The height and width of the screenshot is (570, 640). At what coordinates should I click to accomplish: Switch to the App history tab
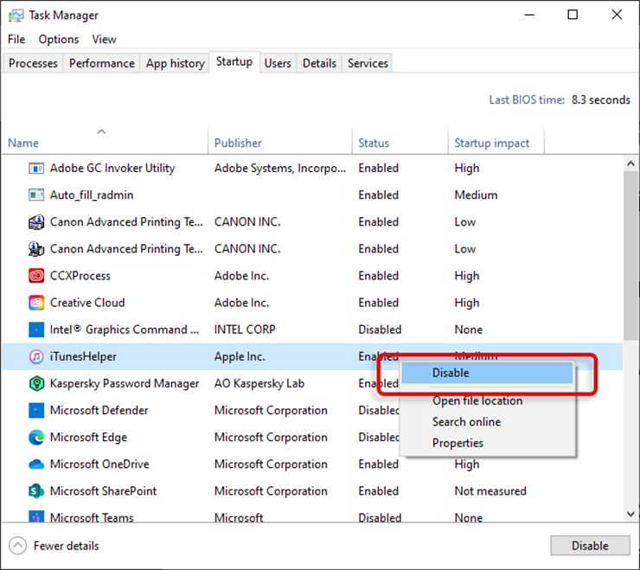pyautogui.click(x=175, y=63)
